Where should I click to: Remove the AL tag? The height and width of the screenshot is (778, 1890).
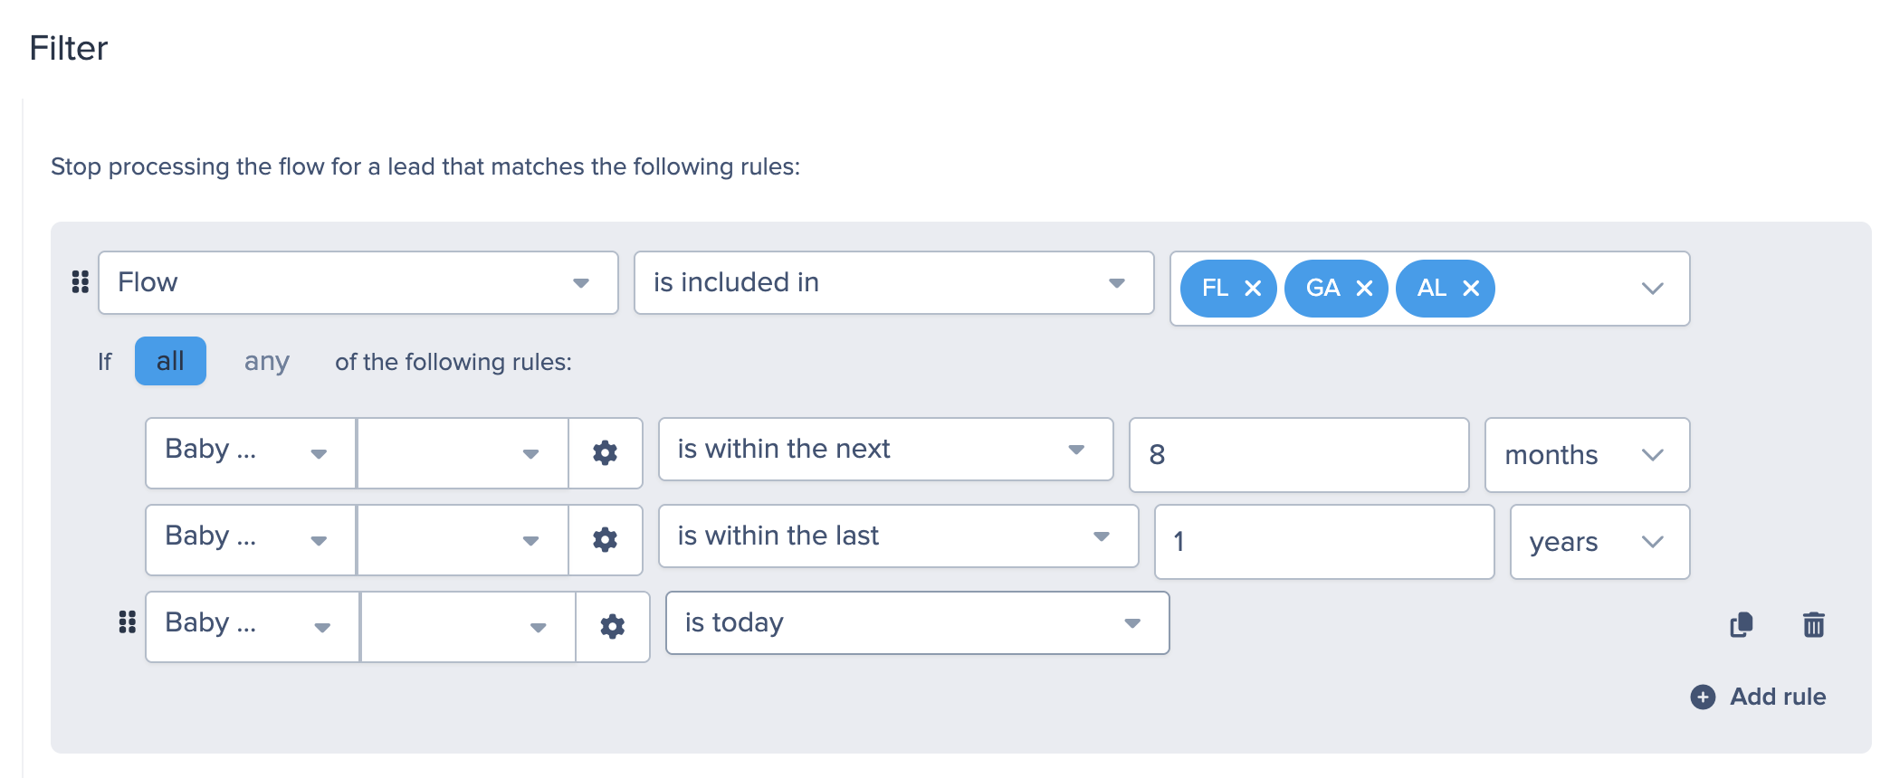tap(1471, 288)
